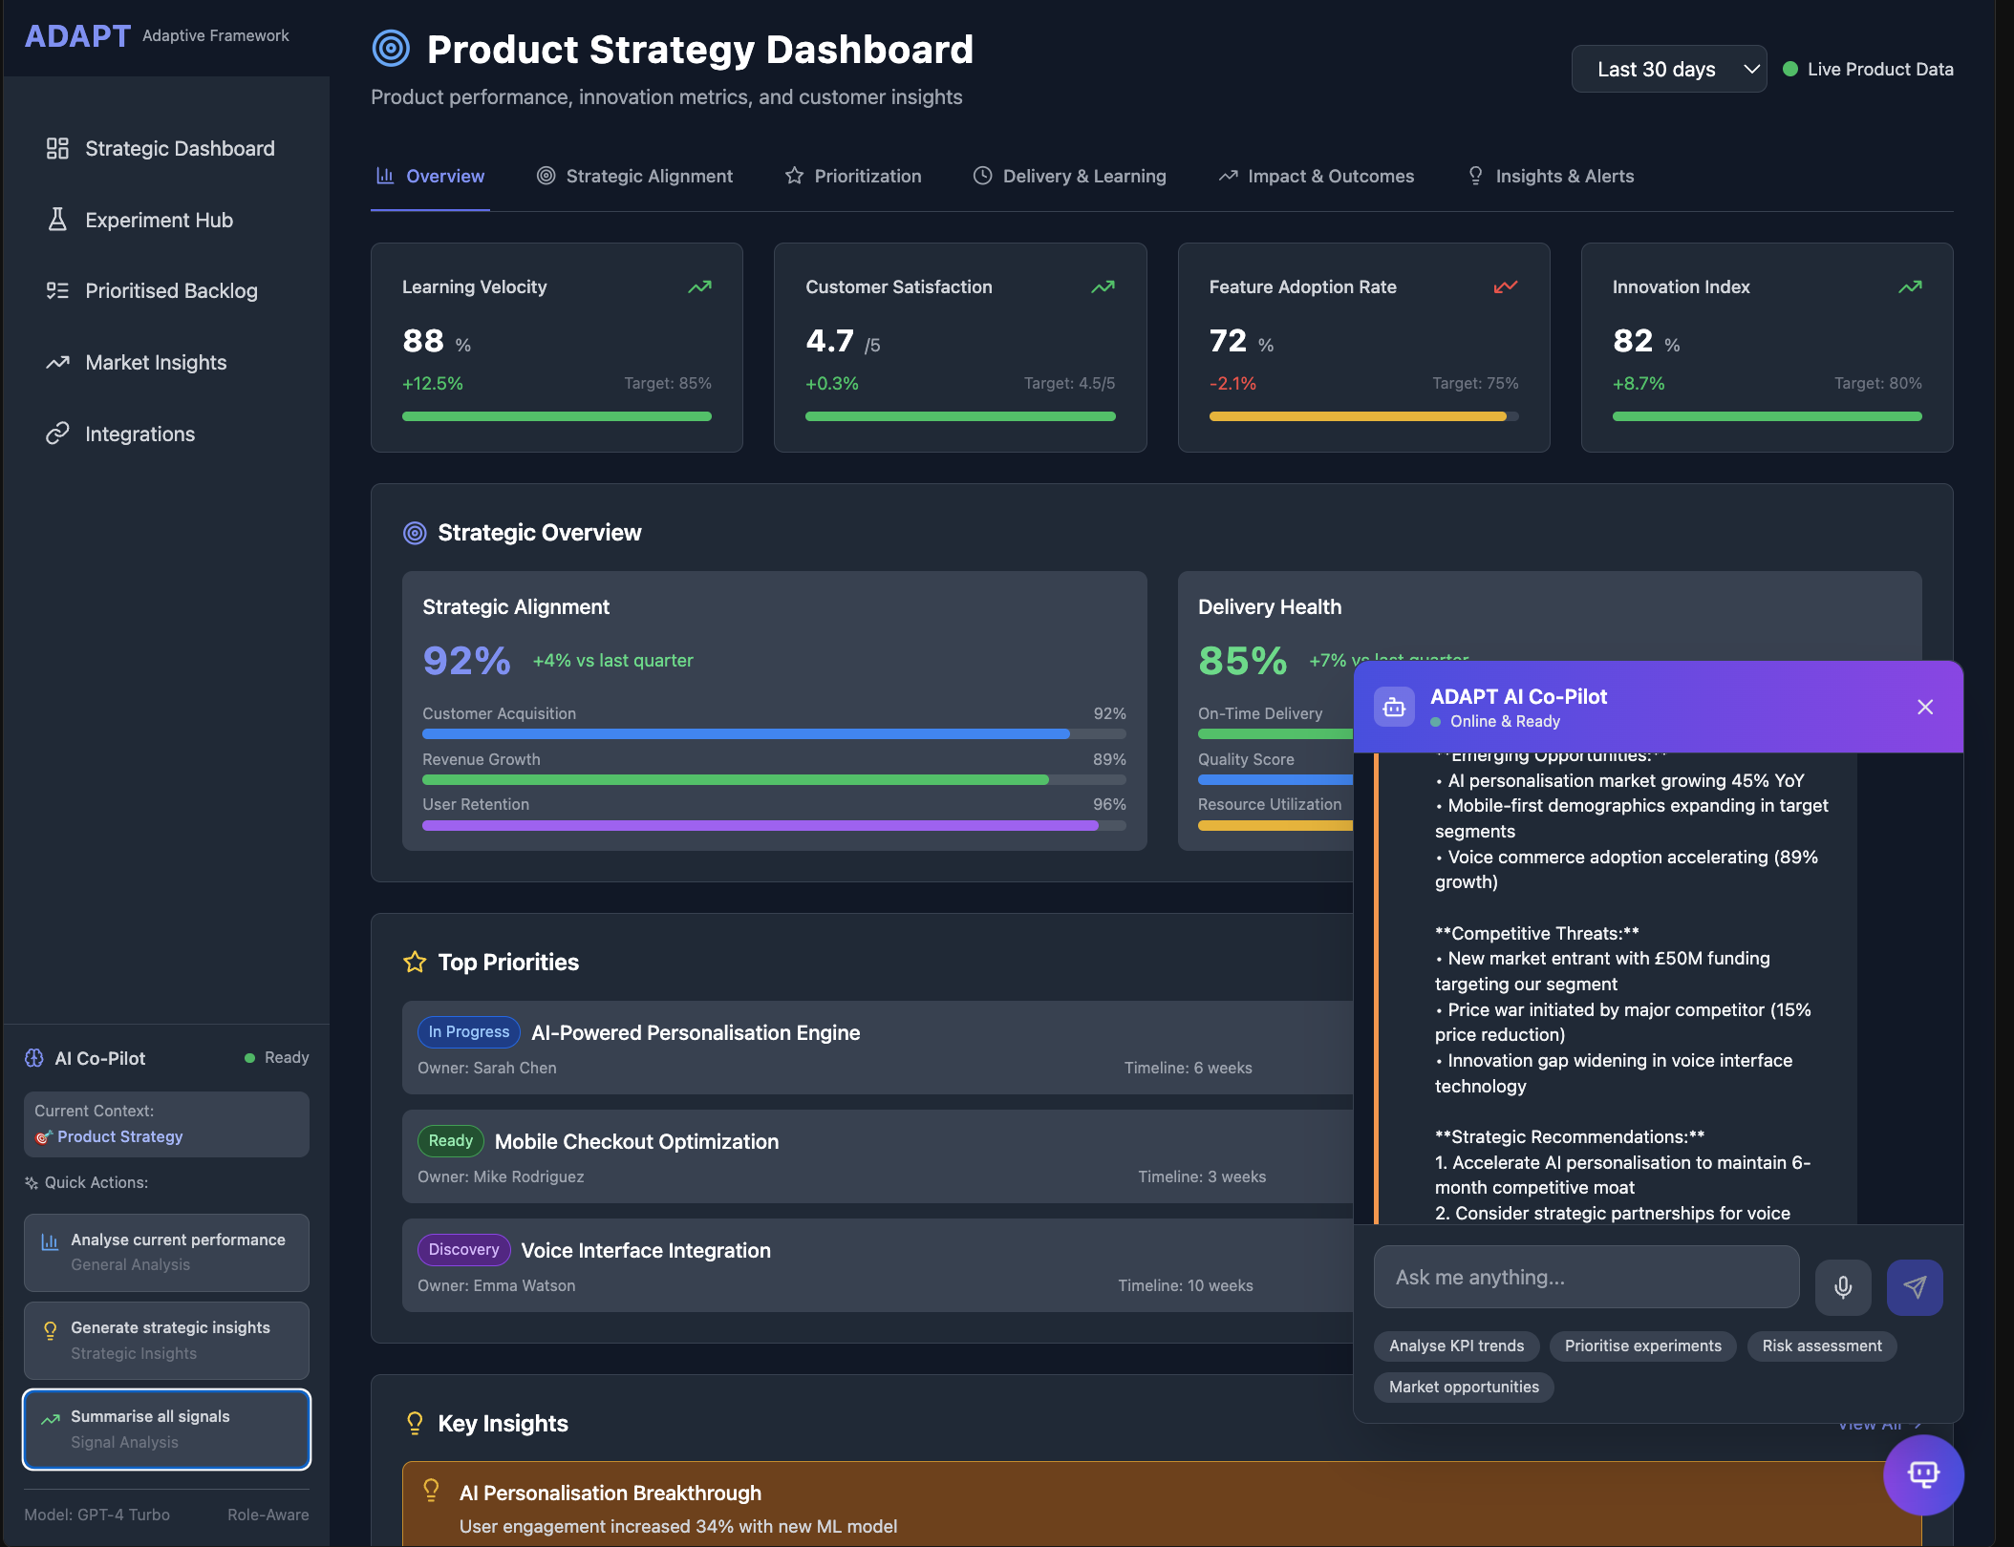
Task: Click the Risk assessment suggestion chip
Action: pos(1821,1346)
